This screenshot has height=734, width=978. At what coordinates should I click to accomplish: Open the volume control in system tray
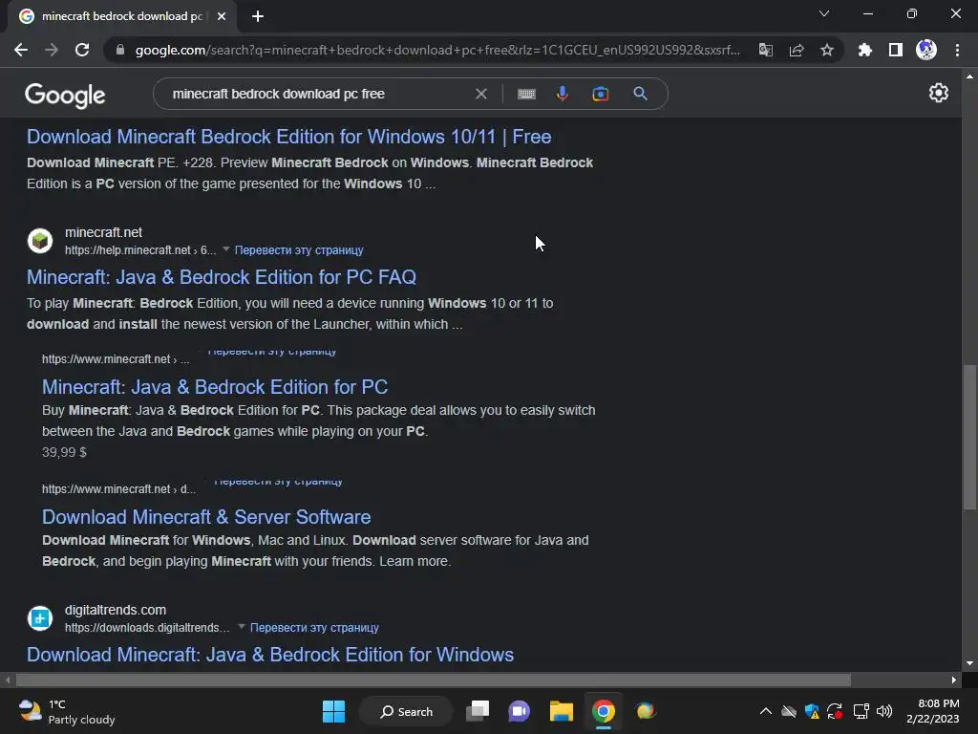tap(884, 711)
